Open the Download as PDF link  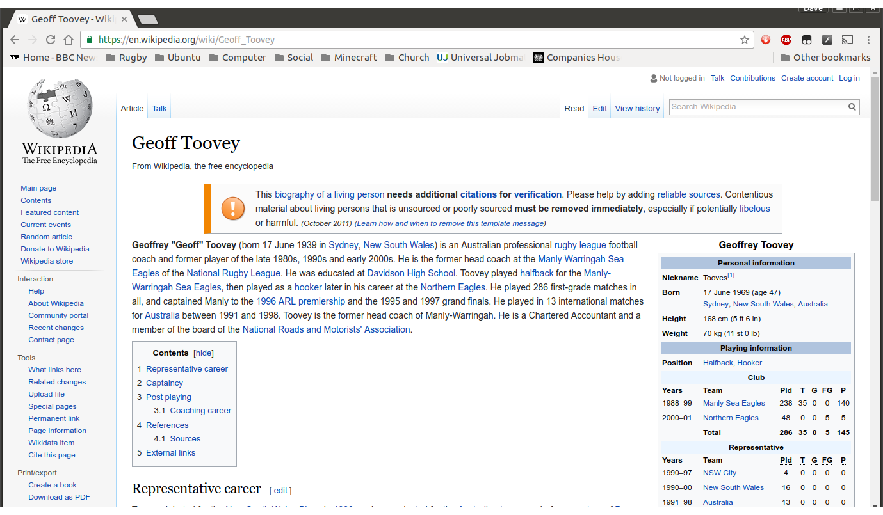pos(59,497)
